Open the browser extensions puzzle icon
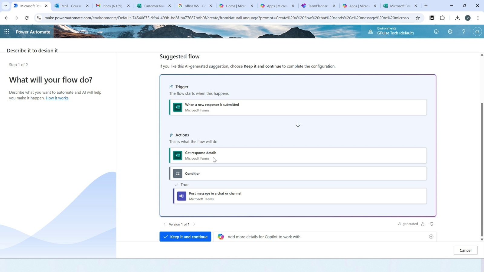 442,18
